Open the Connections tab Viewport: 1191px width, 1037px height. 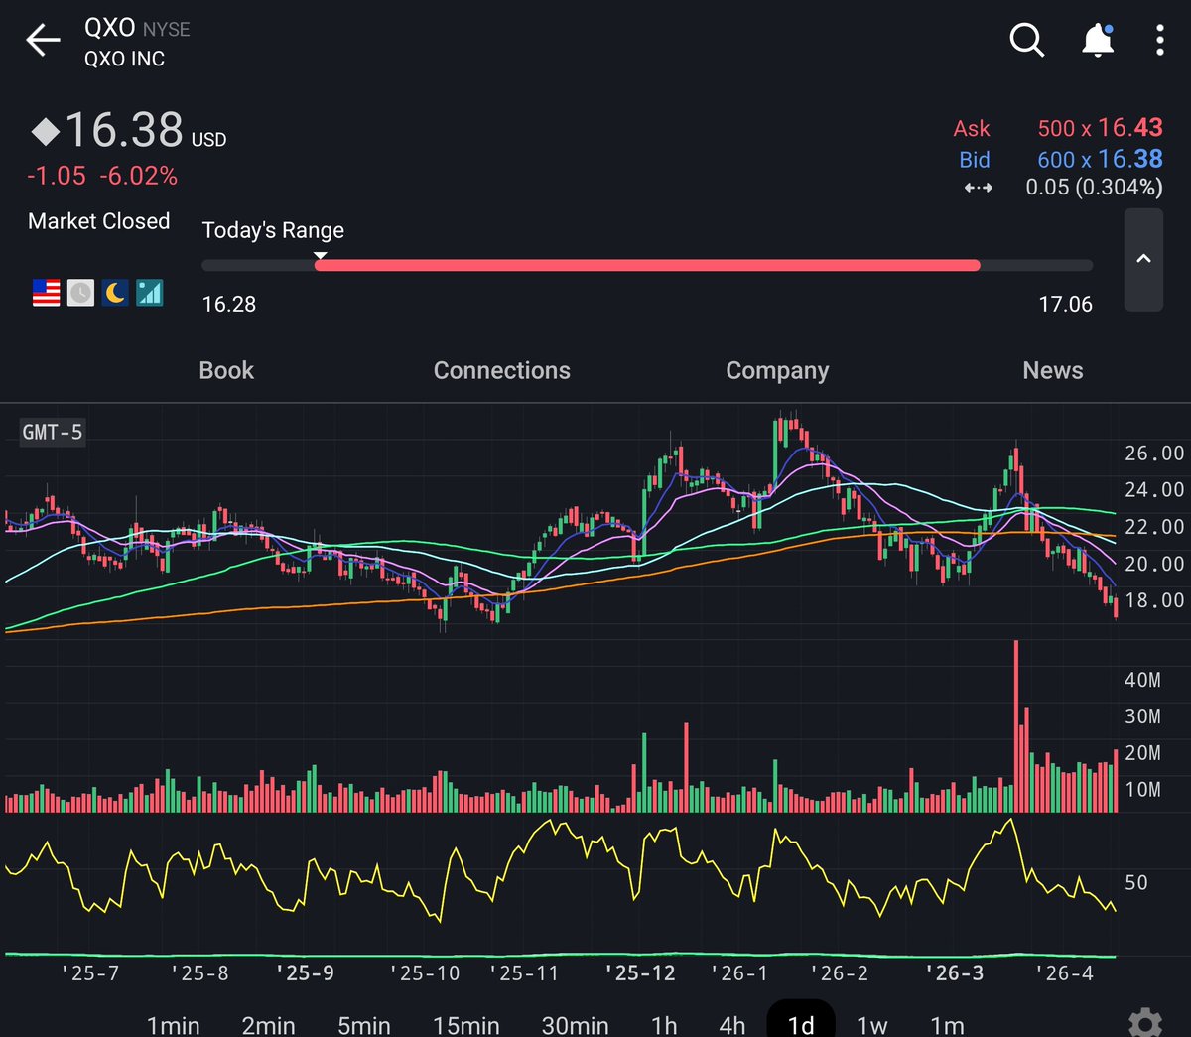[x=502, y=370]
